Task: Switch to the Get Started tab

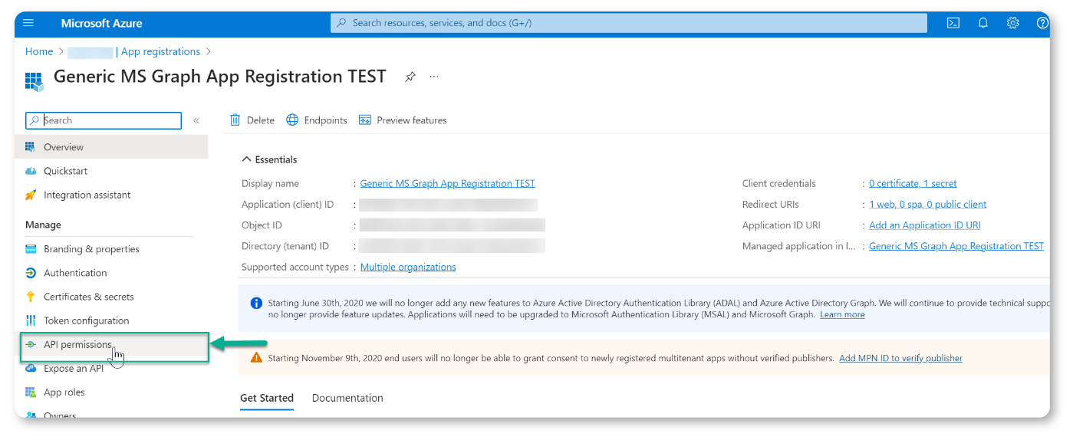Action: click(x=267, y=398)
